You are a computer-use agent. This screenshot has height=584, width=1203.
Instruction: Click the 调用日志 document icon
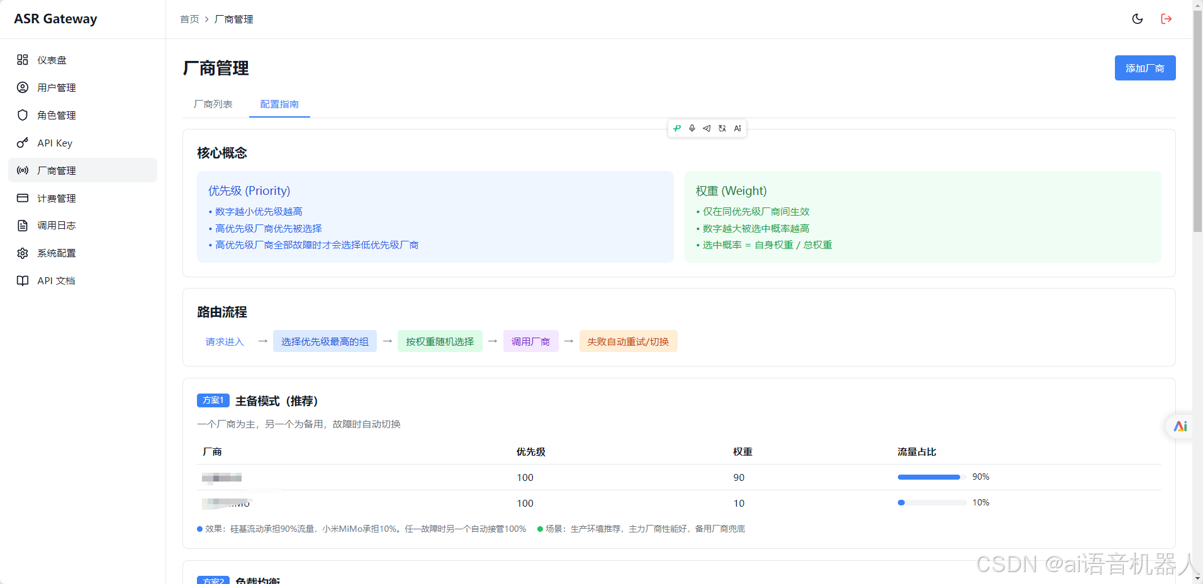23,225
